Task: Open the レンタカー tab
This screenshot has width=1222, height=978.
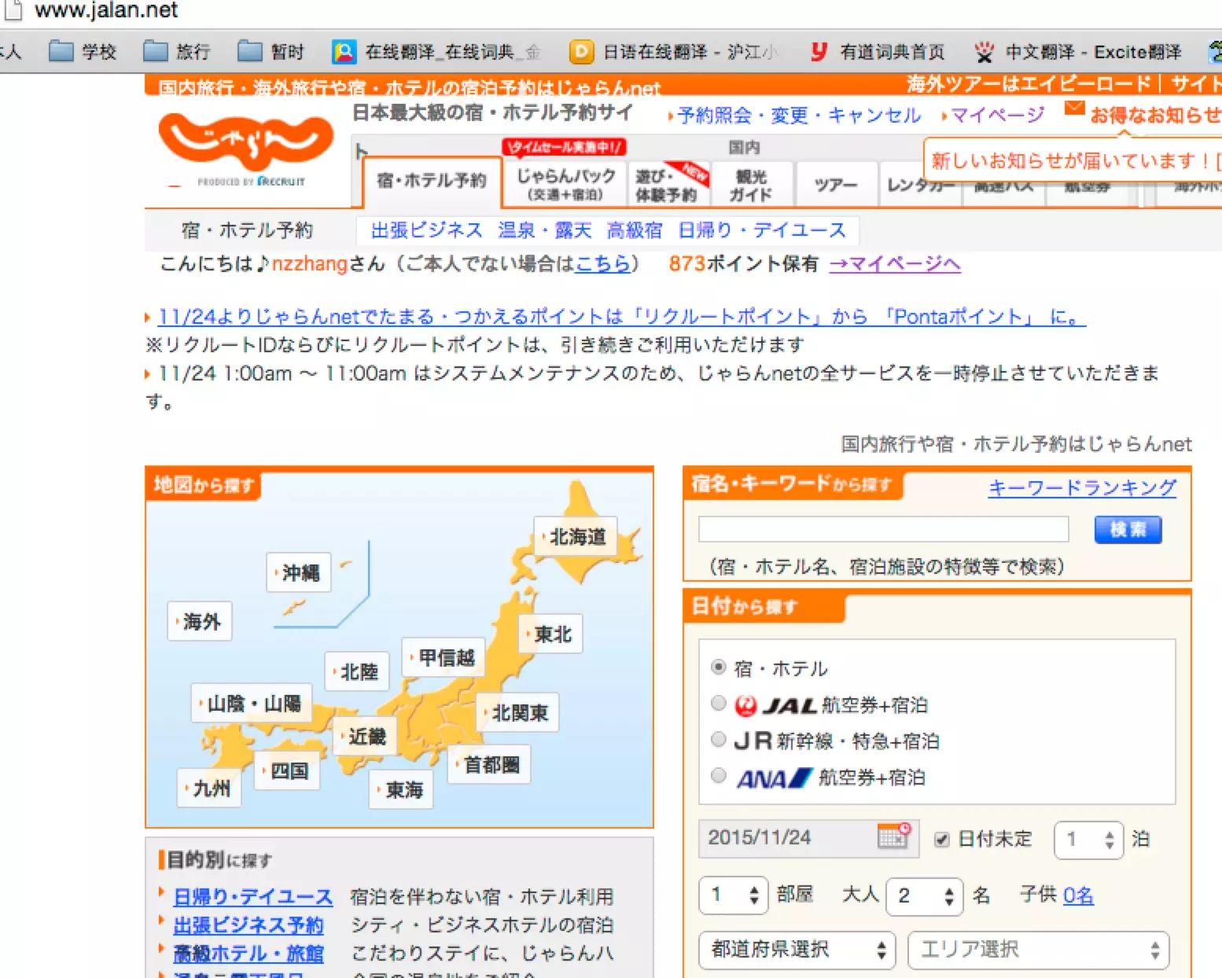Action: (920, 185)
